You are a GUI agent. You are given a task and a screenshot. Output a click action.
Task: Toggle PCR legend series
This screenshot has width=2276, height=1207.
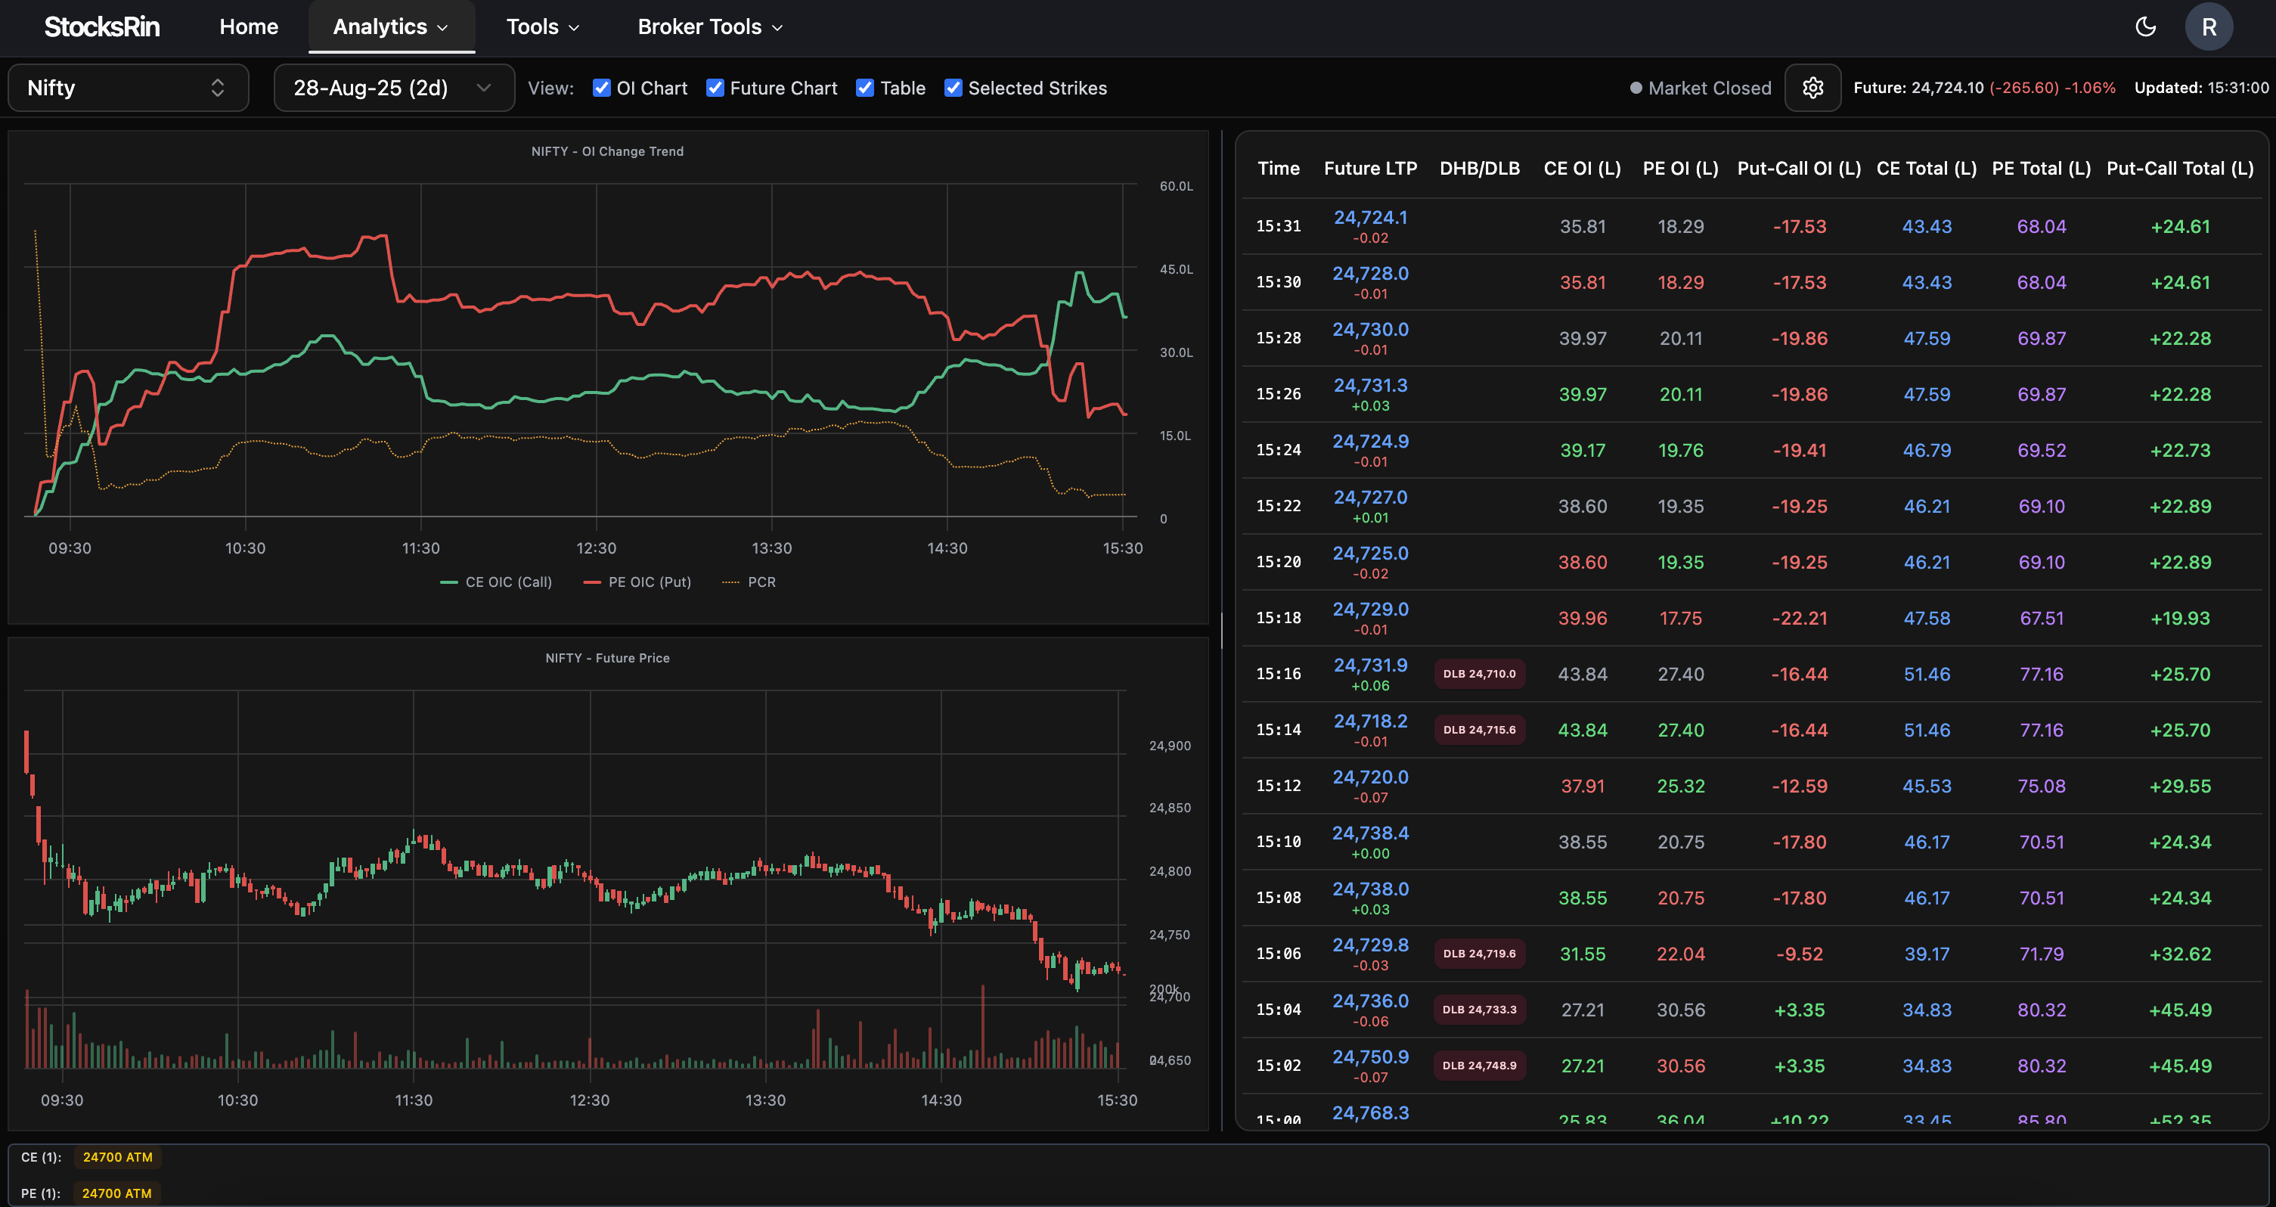click(749, 582)
